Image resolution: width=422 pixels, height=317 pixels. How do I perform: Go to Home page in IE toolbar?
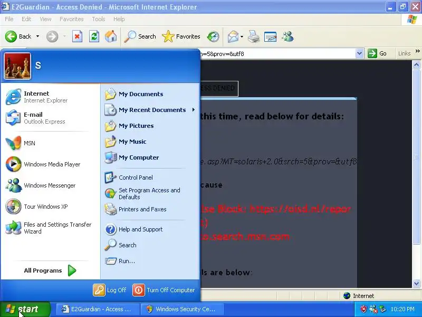[111, 36]
